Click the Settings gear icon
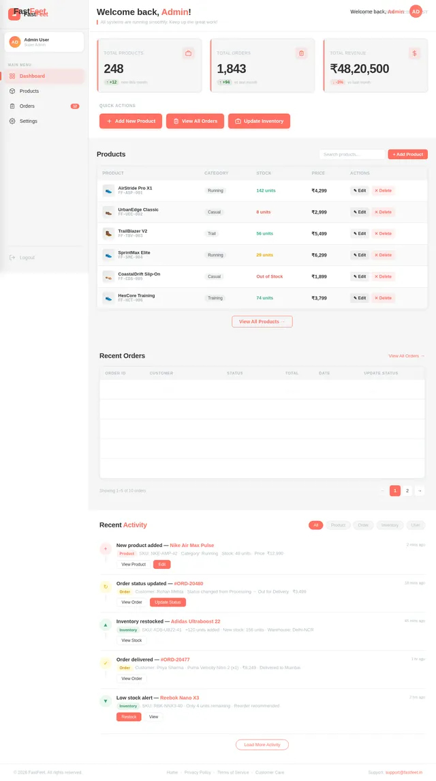 12,121
